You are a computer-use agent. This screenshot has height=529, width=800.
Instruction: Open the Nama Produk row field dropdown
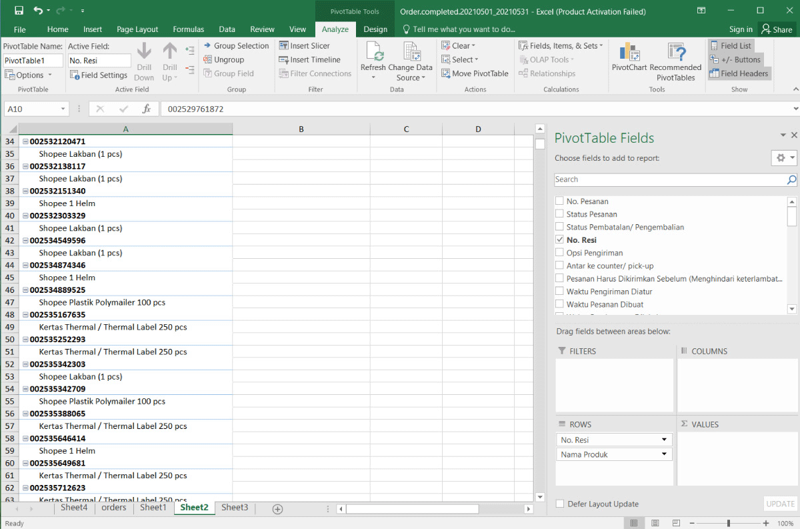(664, 454)
